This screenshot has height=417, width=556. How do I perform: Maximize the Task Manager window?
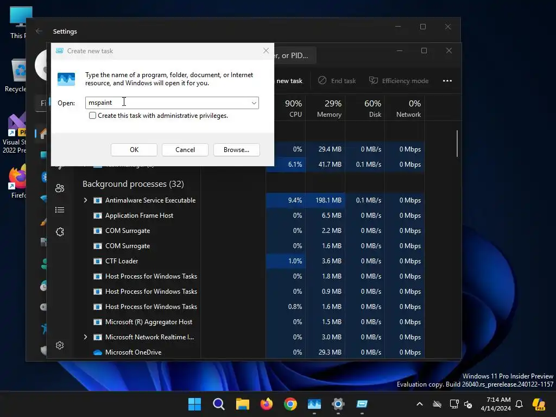click(x=424, y=50)
